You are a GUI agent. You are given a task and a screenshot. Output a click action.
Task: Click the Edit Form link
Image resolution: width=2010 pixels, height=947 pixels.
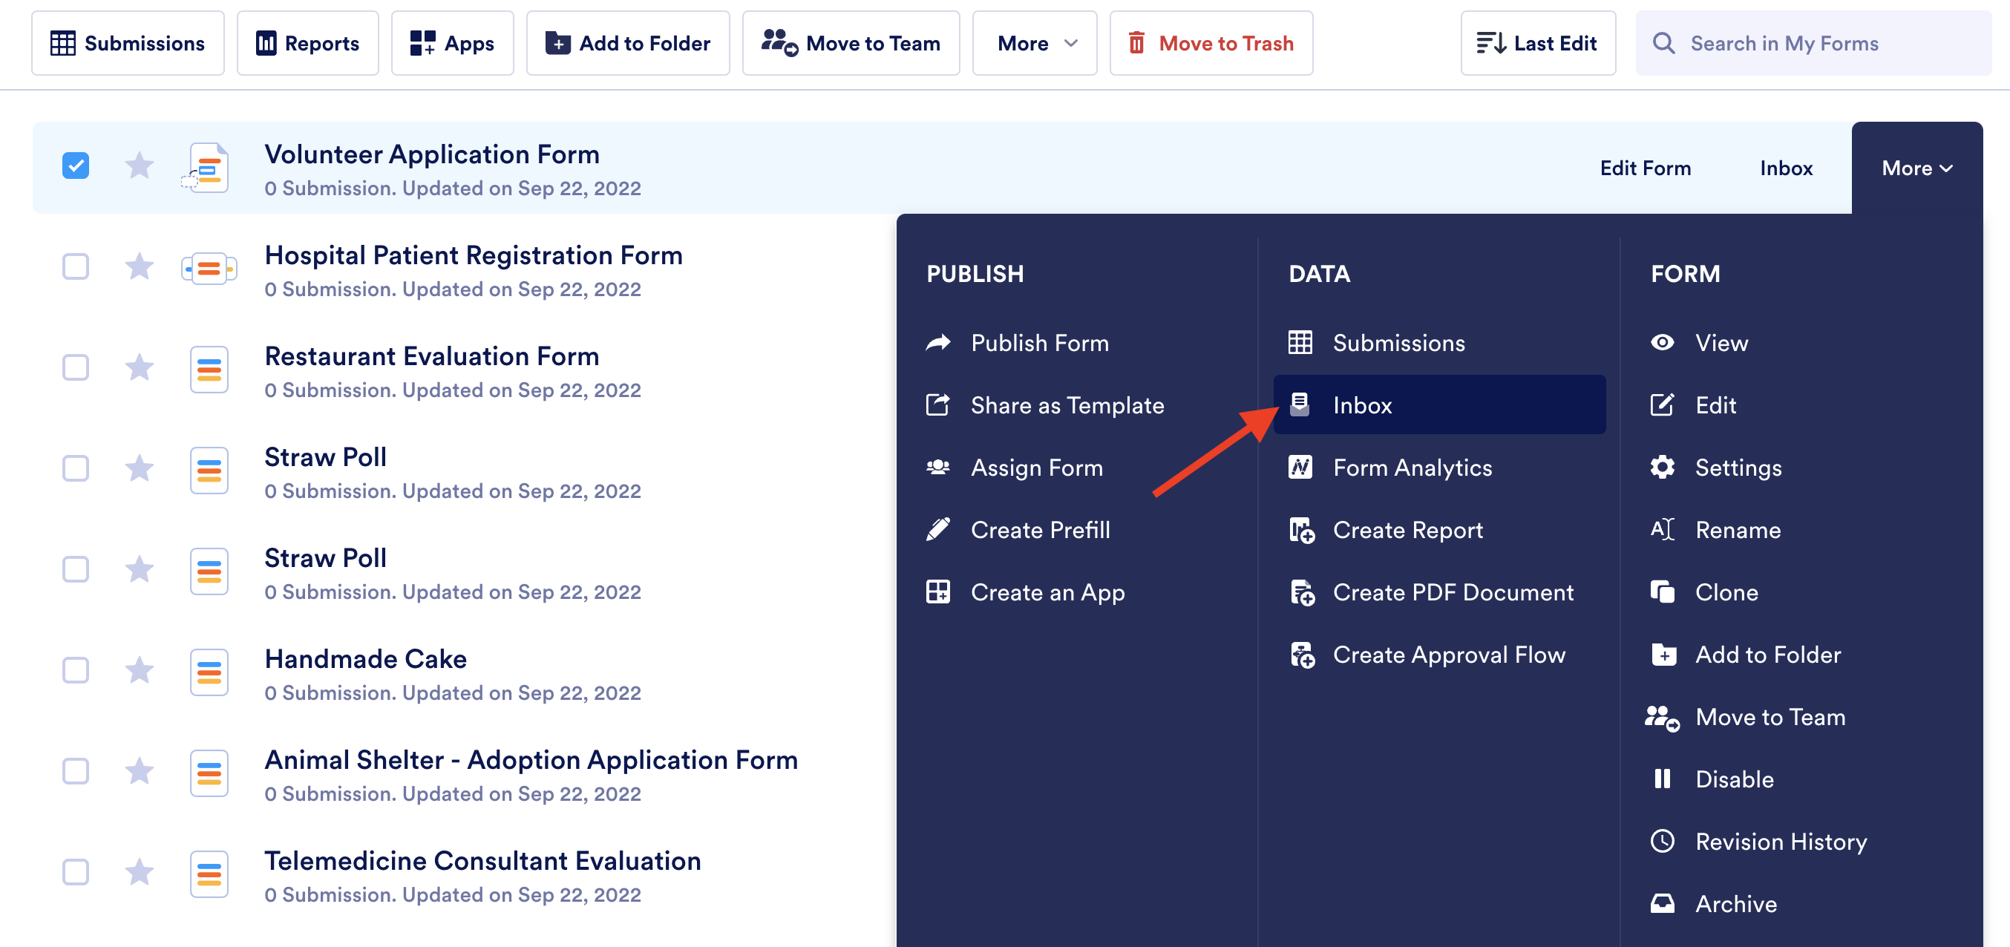[1645, 168]
